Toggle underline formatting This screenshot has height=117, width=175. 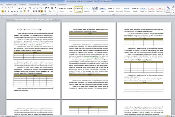click(x=8, y=11)
